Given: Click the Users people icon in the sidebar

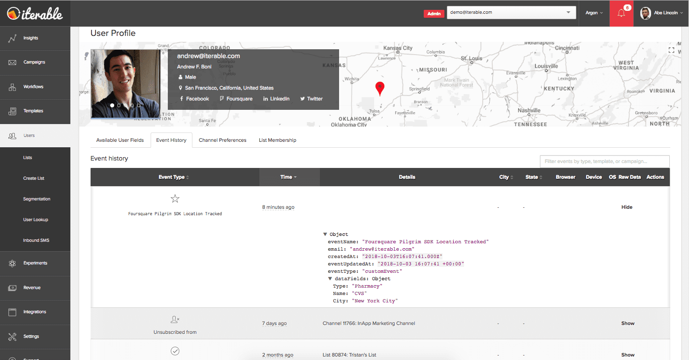Looking at the screenshot, I should pyautogui.click(x=13, y=135).
